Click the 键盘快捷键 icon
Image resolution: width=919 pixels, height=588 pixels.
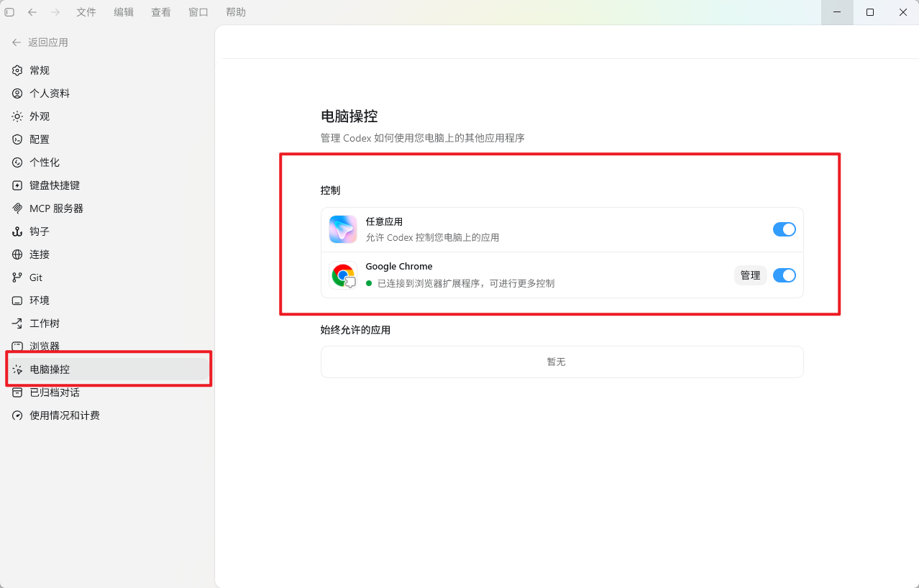pyautogui.click(x=17, y=185)
